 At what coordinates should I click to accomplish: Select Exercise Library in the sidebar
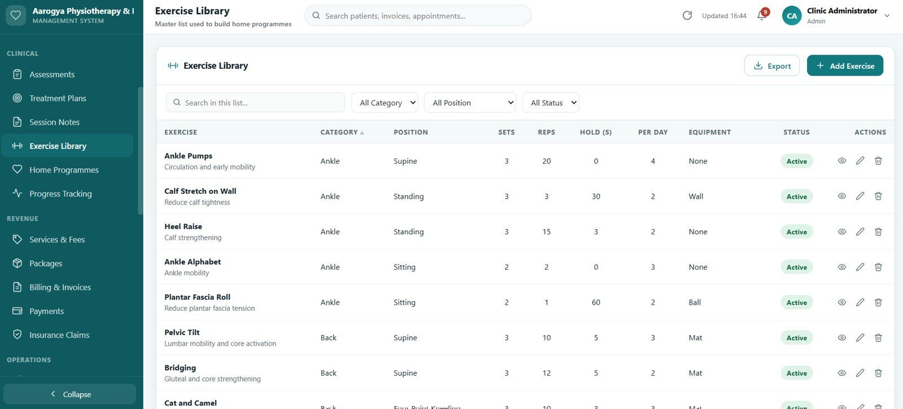67,146
